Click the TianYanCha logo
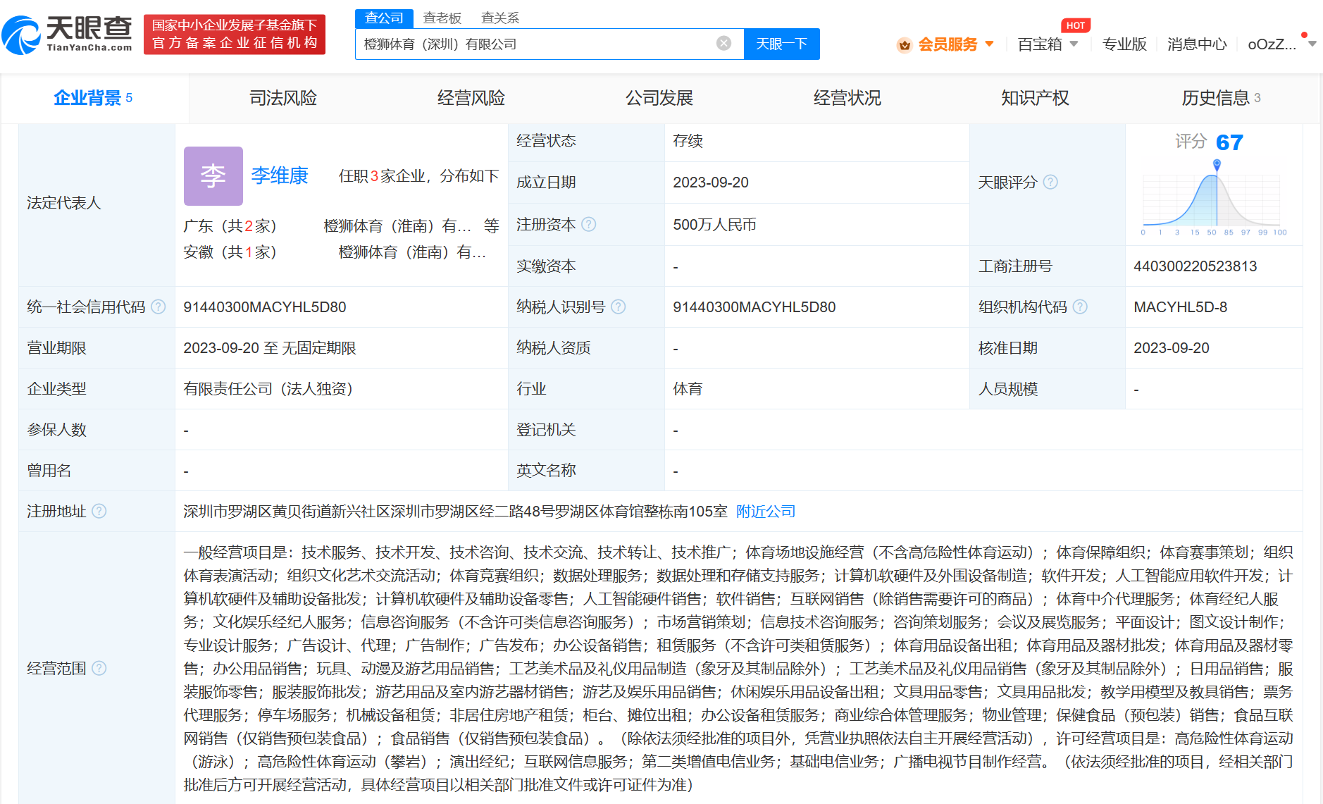The image size is (1323, 804). click(x=68, y=35)
